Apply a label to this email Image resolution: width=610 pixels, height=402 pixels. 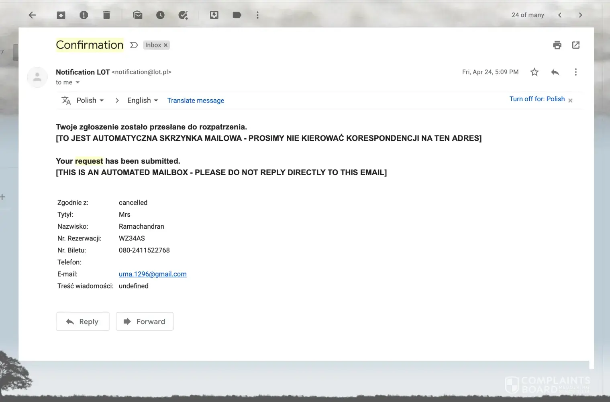(x=237, y=15)
